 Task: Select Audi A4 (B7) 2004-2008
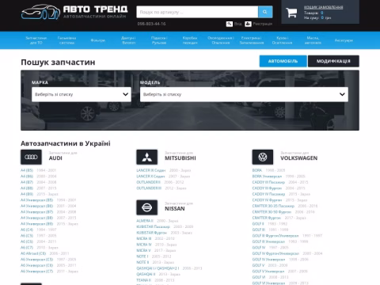tap(27, 182)
